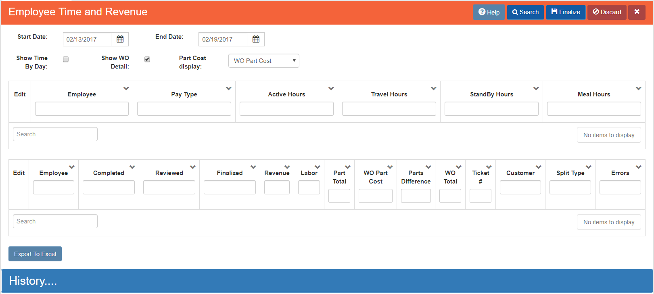Open Reviewed column menu chevron
Image resolution: width=654 pixels, height=294 pixels.
tap(193, 167)
